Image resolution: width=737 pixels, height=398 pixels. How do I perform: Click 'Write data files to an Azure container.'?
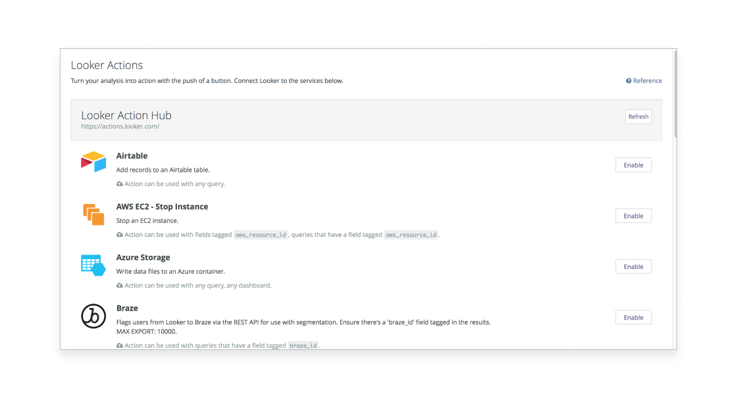(170, 271)
